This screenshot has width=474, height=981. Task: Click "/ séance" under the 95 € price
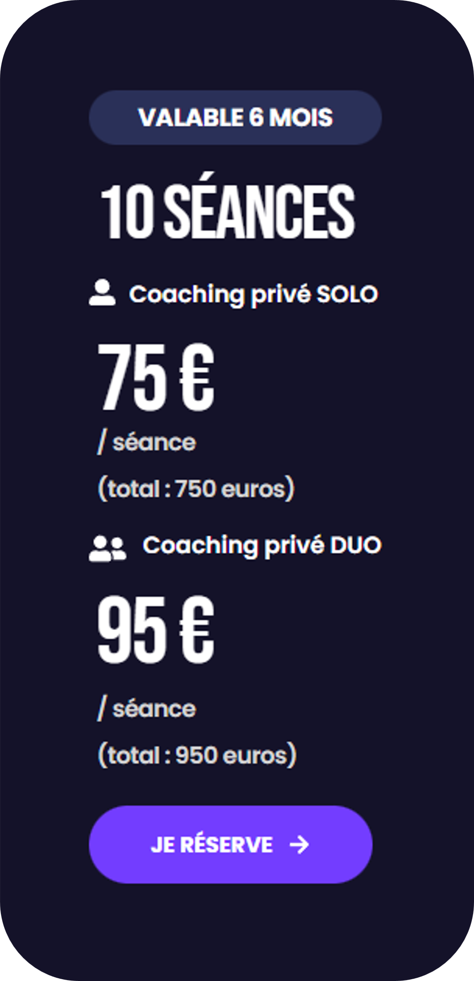[147, 709]
